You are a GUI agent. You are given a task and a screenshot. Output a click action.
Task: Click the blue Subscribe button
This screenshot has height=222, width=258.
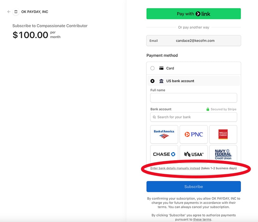[193, 186]
